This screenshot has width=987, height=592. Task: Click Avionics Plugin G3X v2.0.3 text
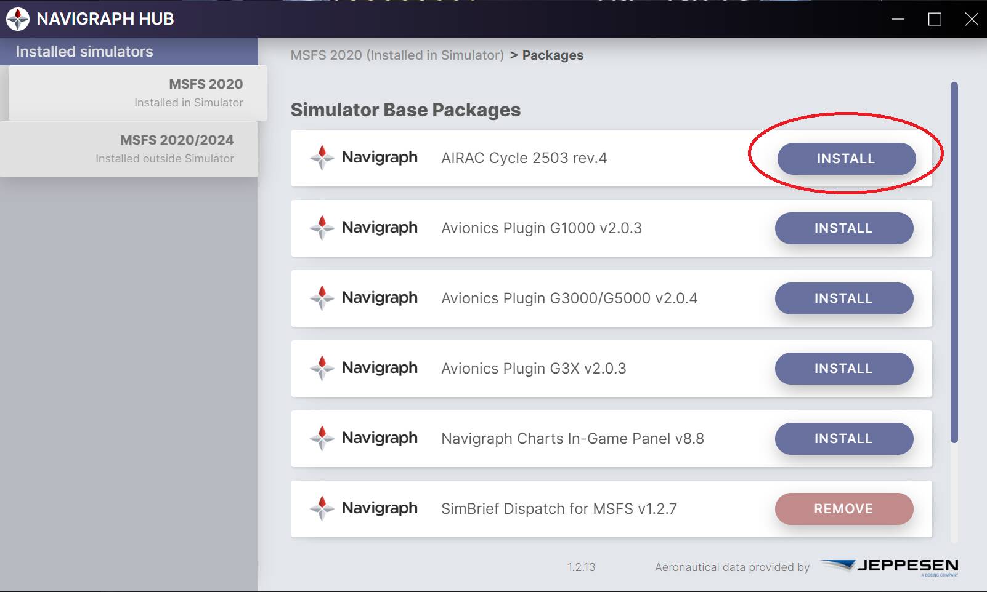[534, 369]
